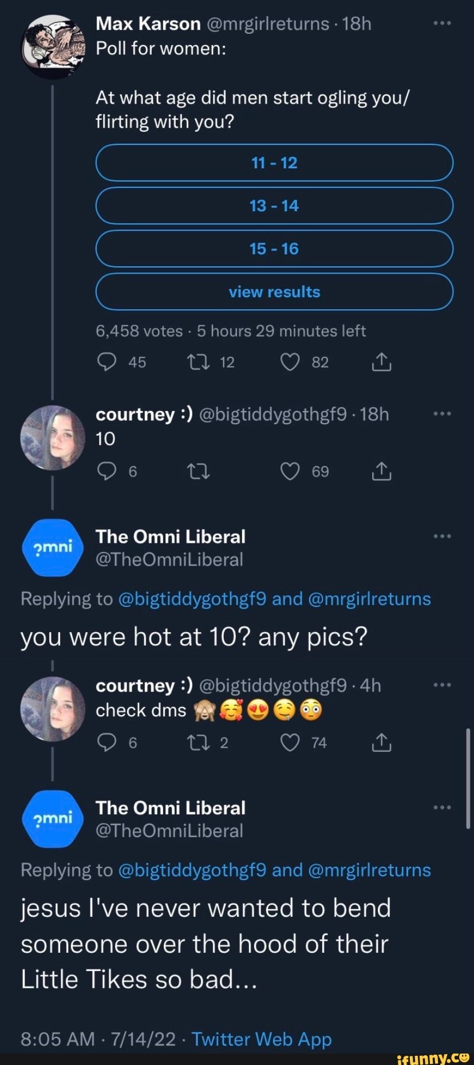This screenshot has width=474, height=1065.
Task: Click the scrollbar thumb on the right edge
Action: (x=468, y=779)
